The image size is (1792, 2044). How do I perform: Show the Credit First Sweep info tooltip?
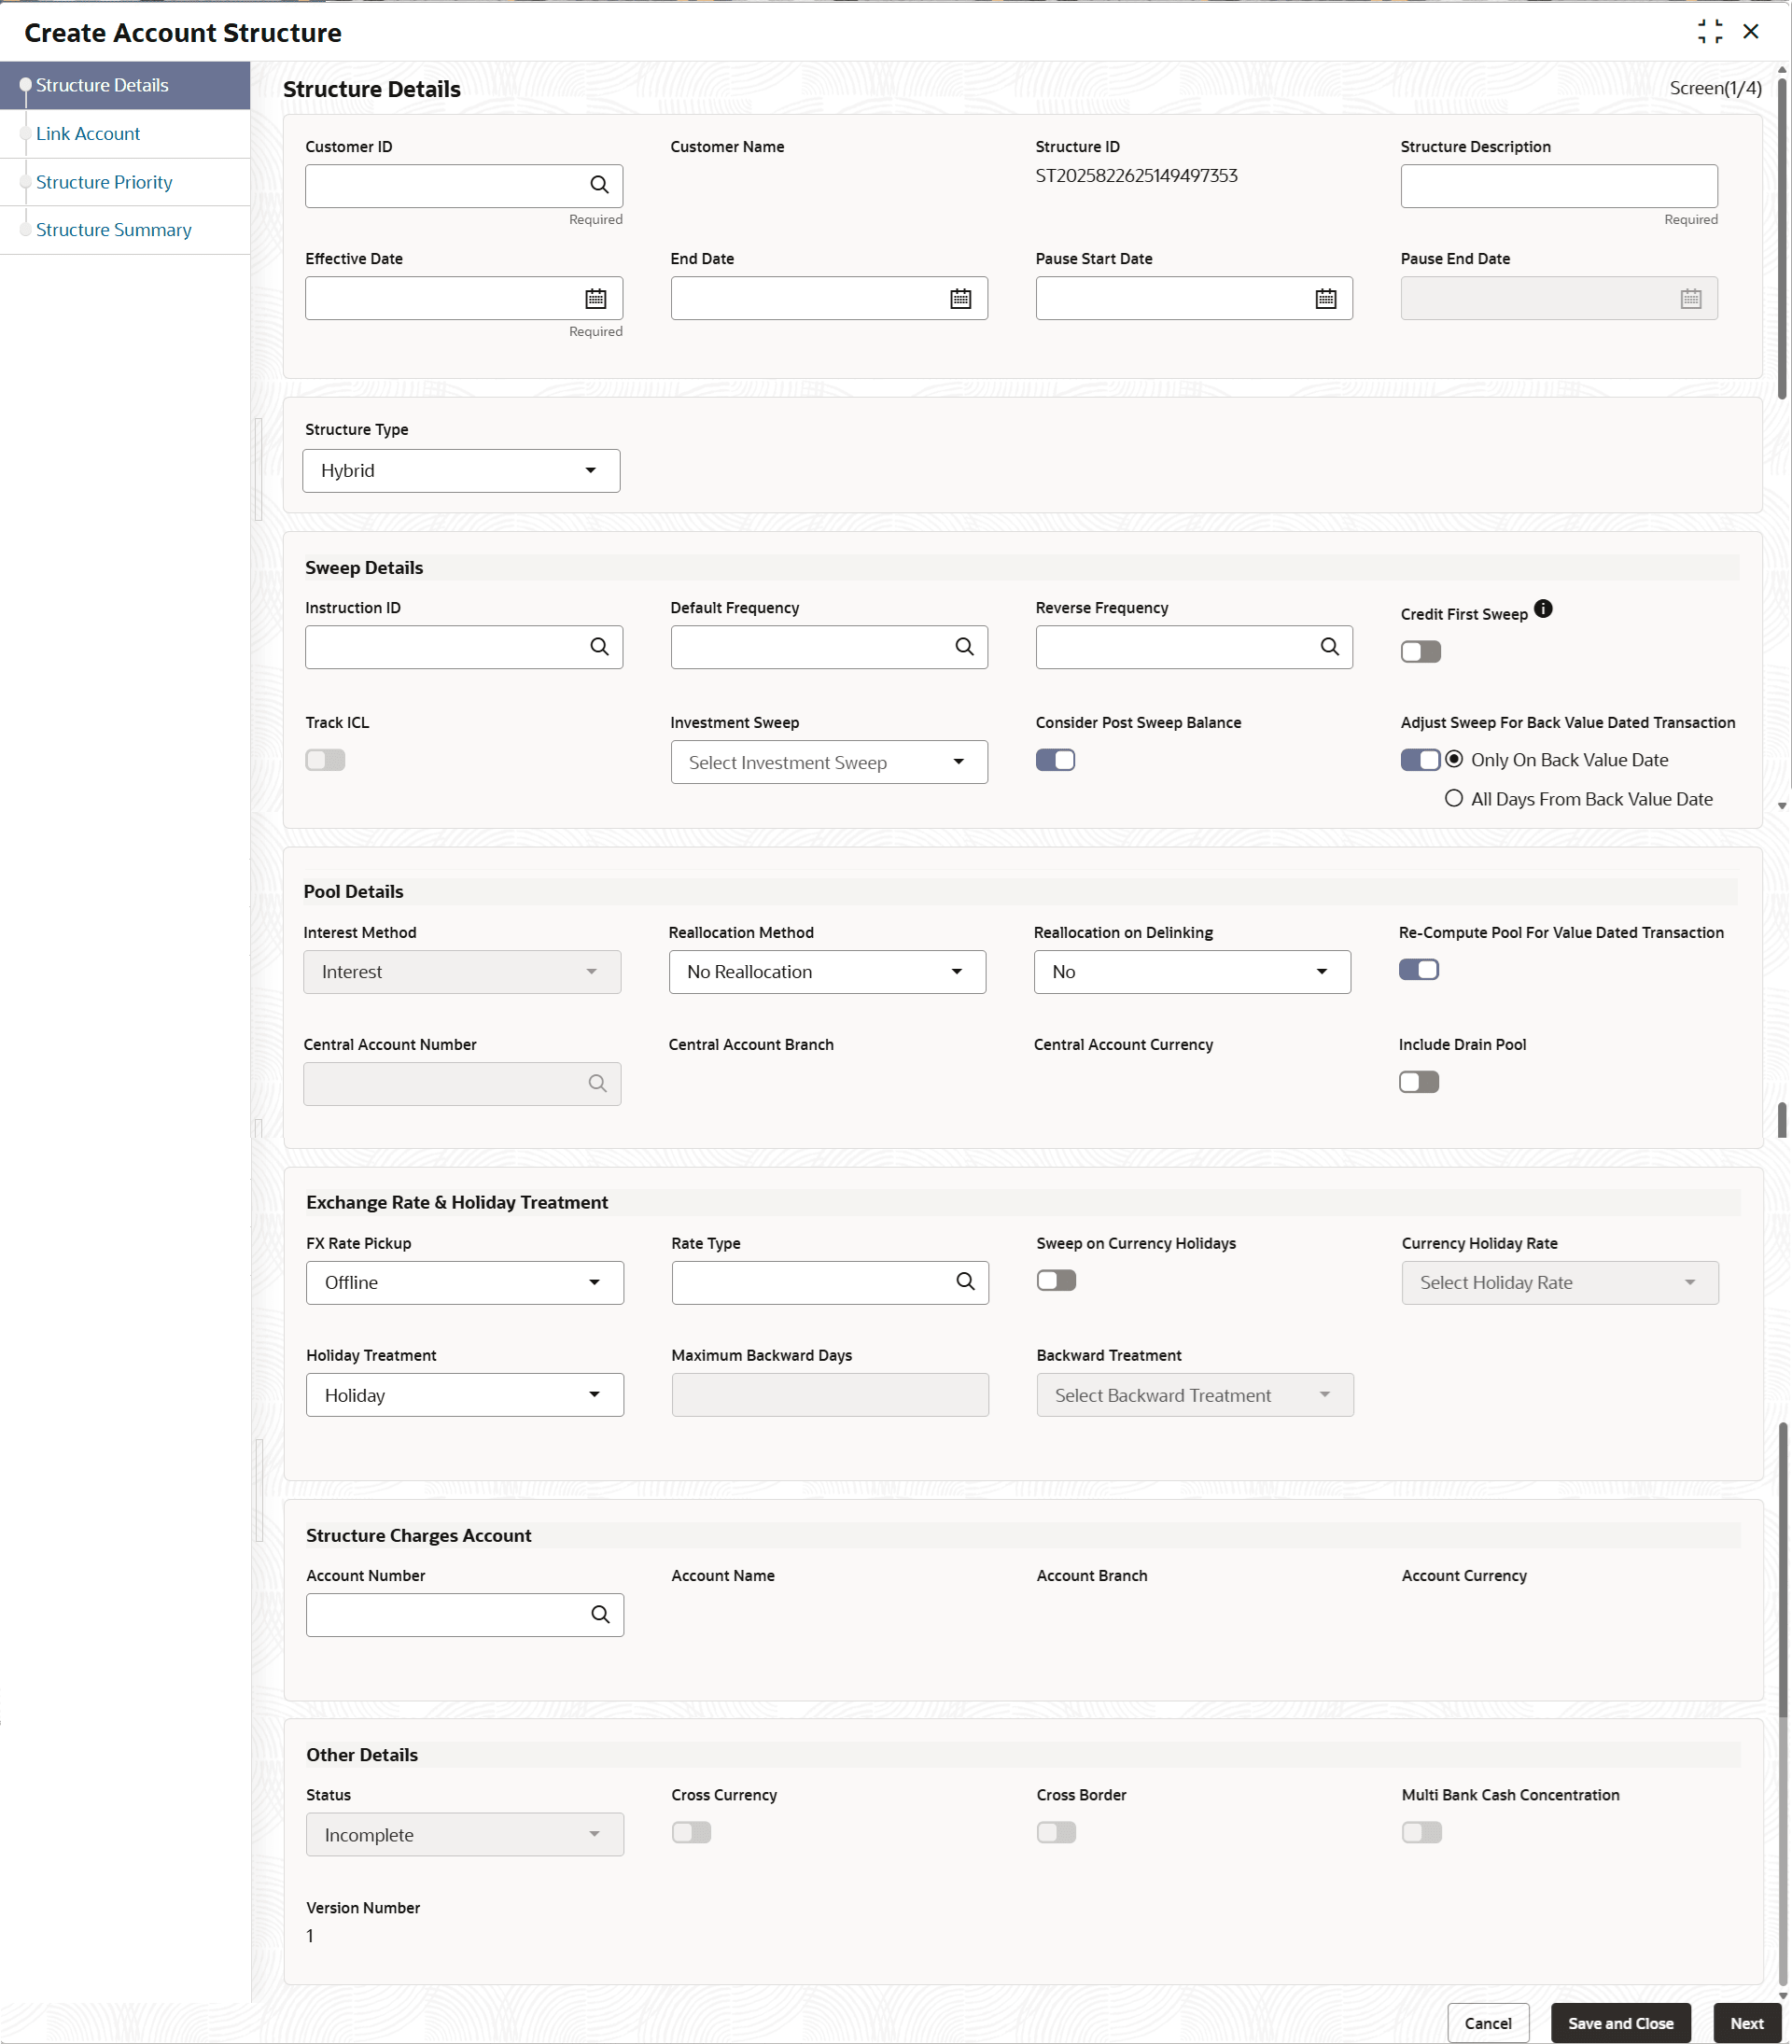pyautogui.click(x=1543, y=609)
